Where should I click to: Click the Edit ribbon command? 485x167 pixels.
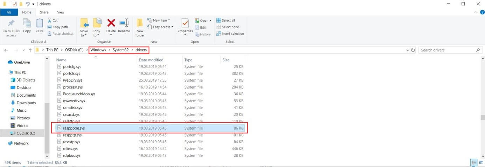coord(200,27)
